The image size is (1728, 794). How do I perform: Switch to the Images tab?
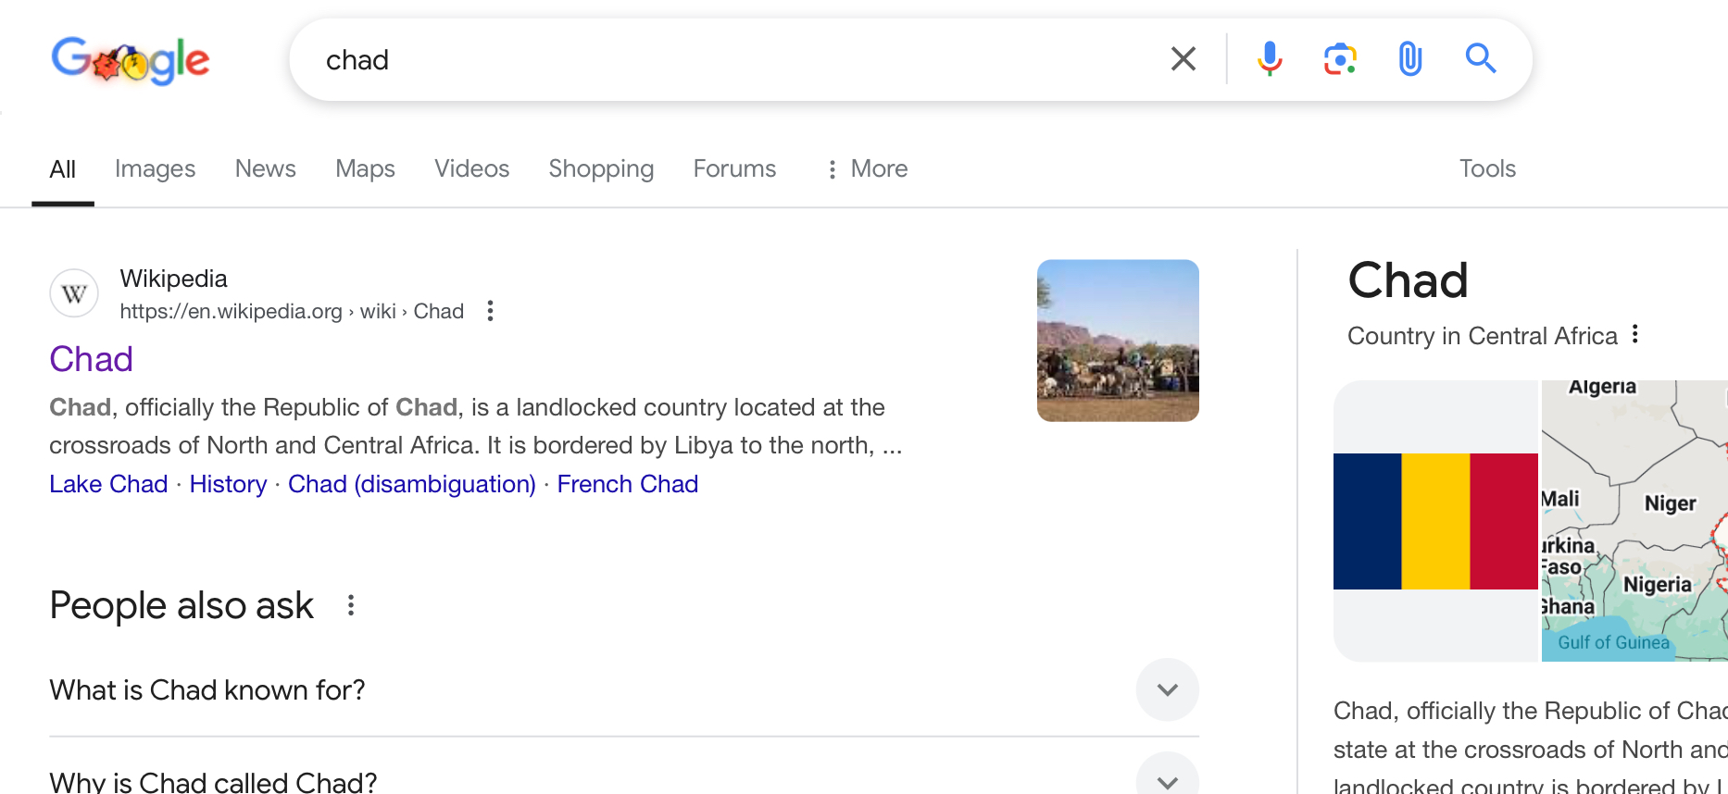coord(155,168)
